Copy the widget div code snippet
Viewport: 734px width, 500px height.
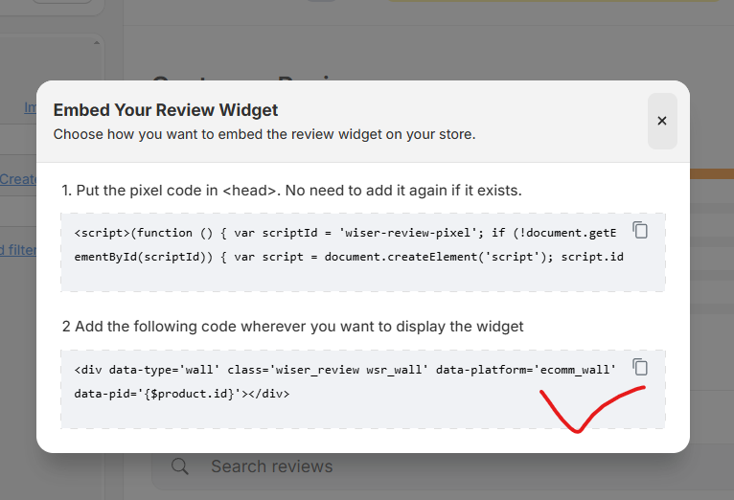[x=640, y=367]
